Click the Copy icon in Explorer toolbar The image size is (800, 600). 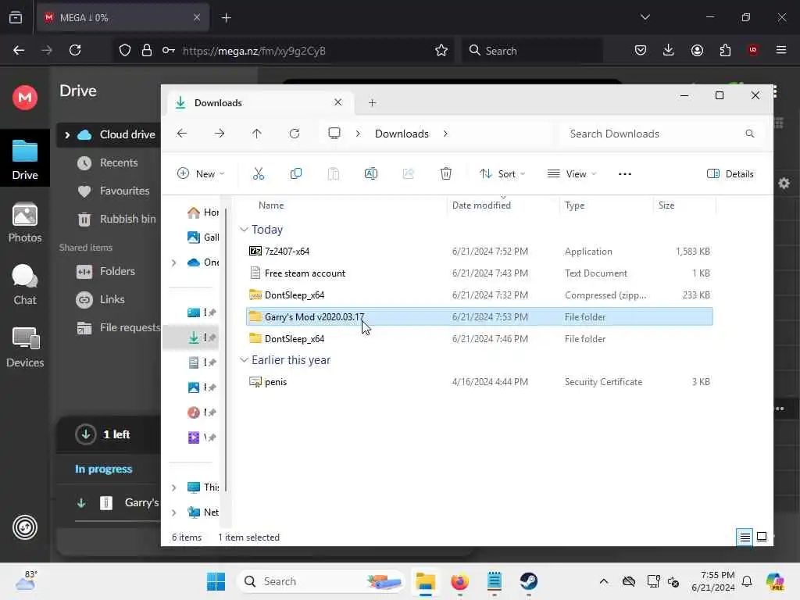(x=296, y=174)
